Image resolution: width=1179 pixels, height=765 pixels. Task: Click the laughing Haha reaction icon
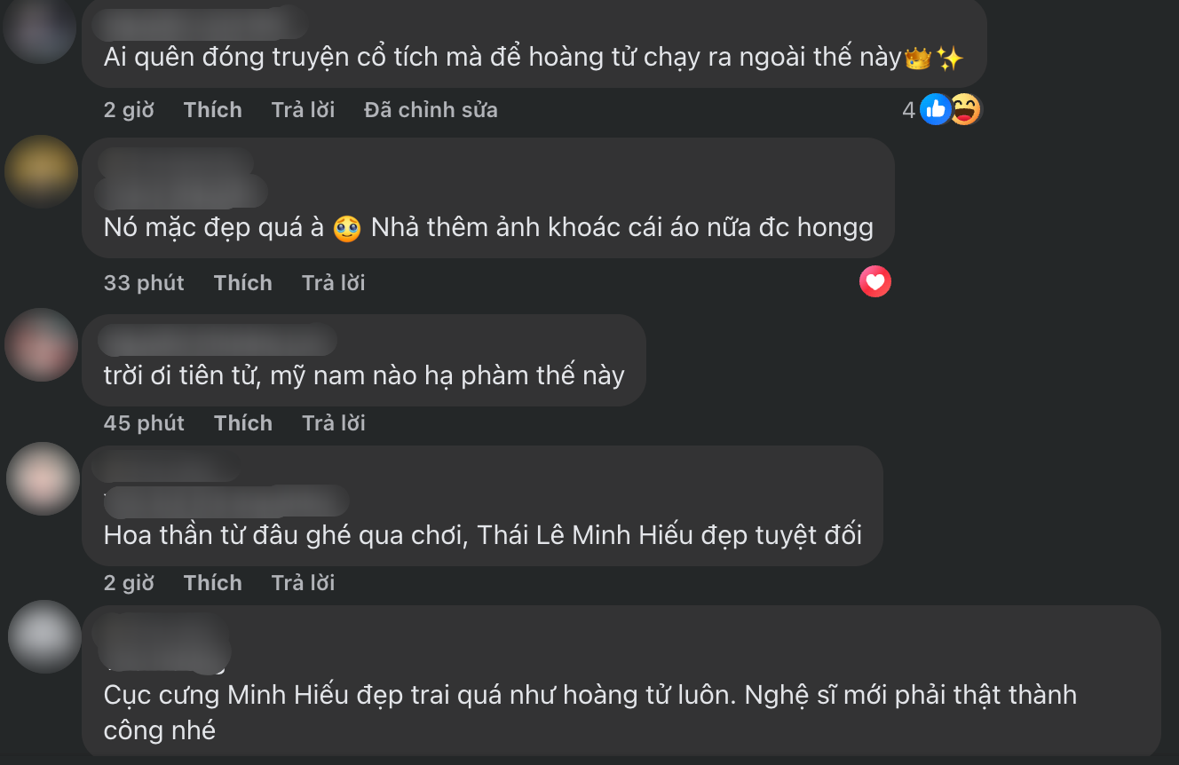(965, 109)
